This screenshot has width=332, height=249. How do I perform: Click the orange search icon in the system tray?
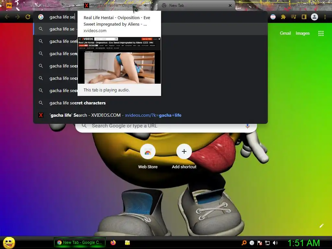click(244, 243)
